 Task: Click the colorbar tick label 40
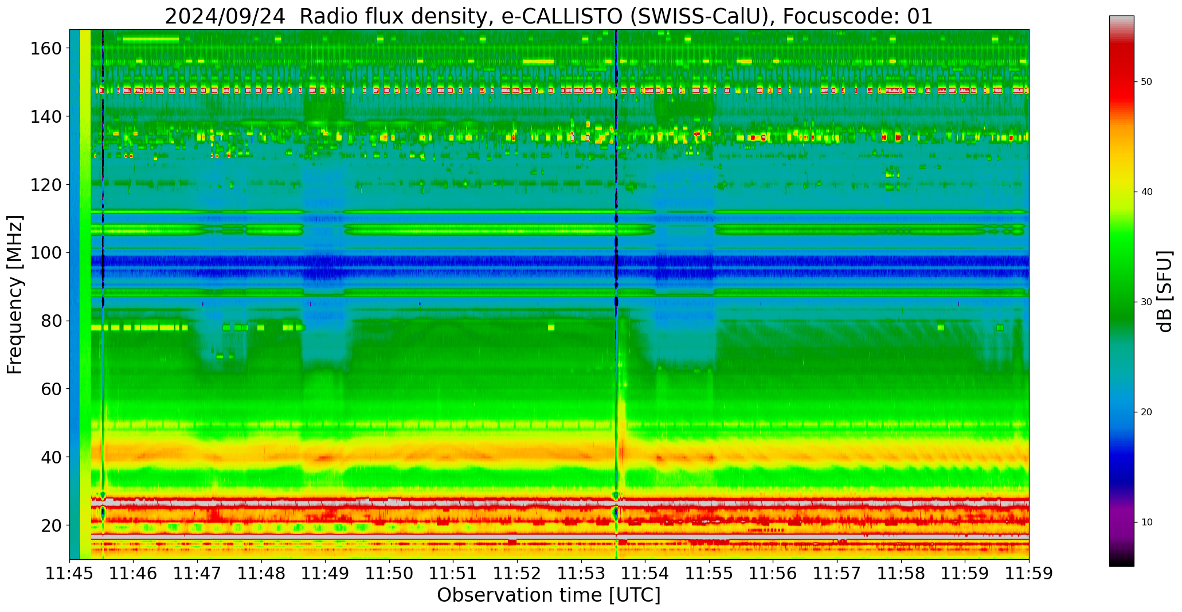coord(1146,192)
